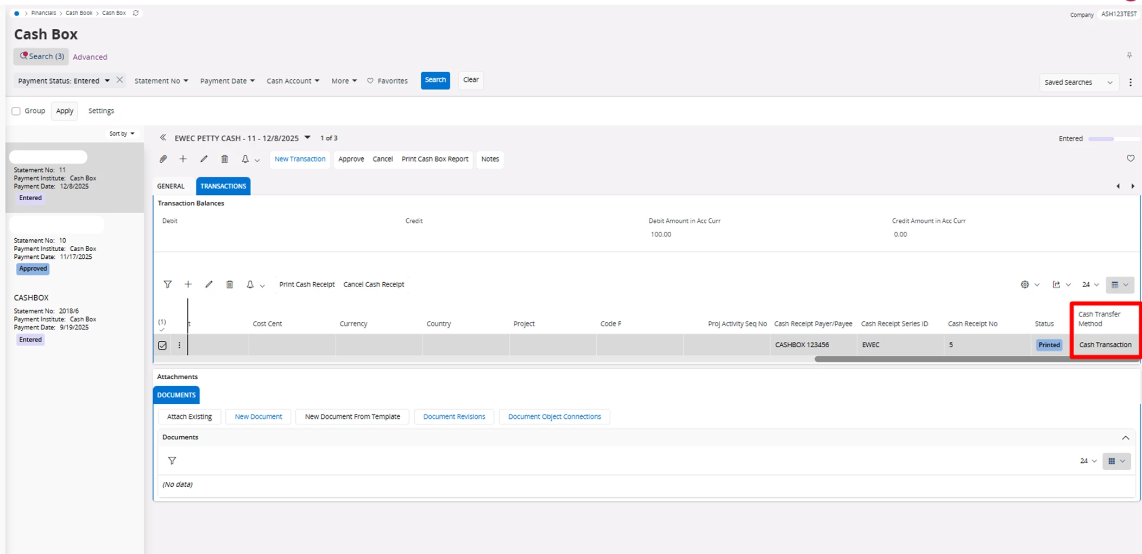Collapse the Documents section chevron
1142x554 pixels.
tap(1125, 438)
